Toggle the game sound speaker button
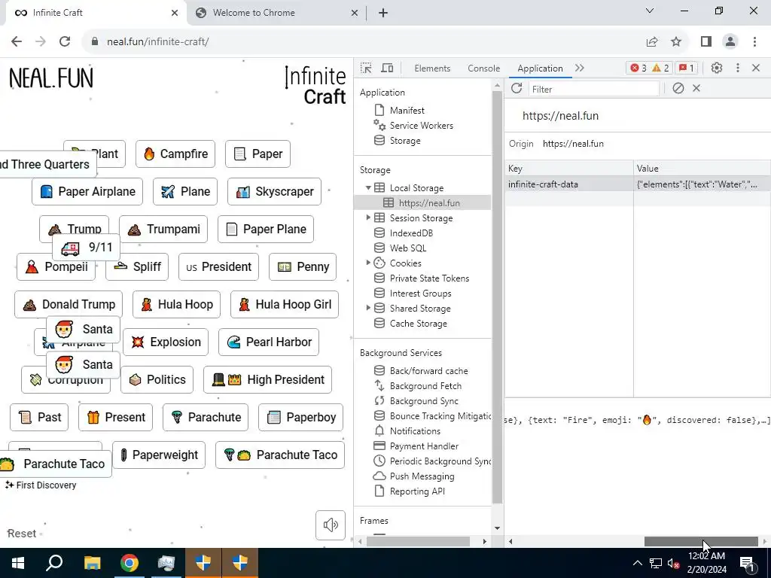This screenshot has width=771, height=578. click(331, 525)
